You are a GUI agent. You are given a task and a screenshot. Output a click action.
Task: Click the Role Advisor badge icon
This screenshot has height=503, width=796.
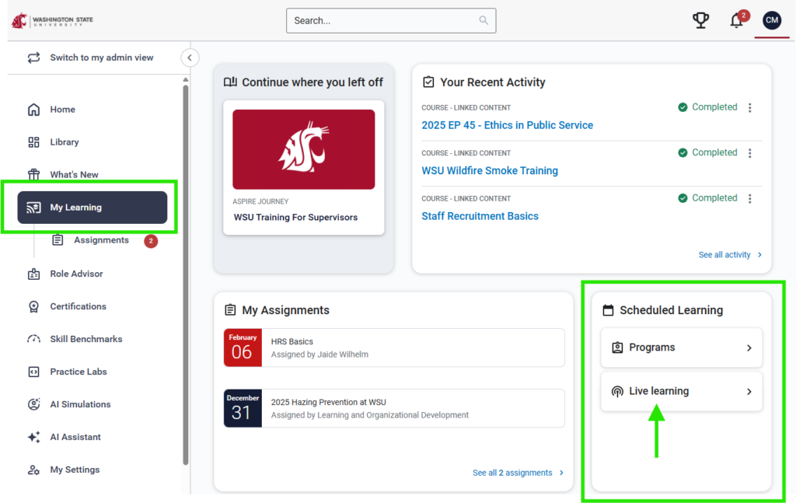tap(33, 274)
